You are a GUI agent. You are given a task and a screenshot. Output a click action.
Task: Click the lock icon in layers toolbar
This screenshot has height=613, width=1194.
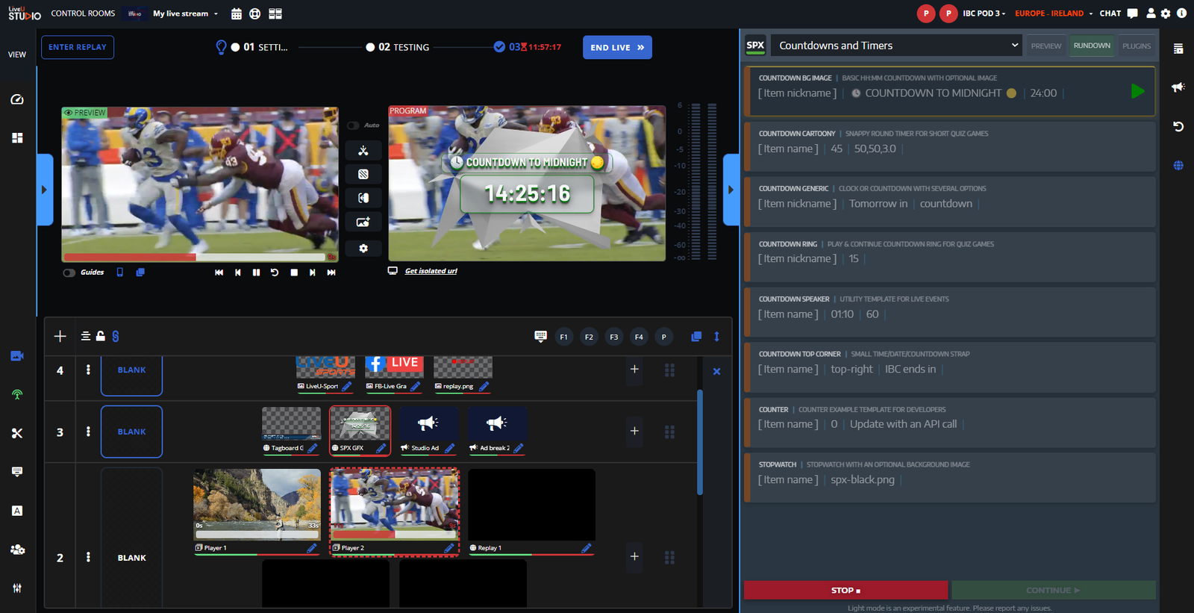click(100, 336)
